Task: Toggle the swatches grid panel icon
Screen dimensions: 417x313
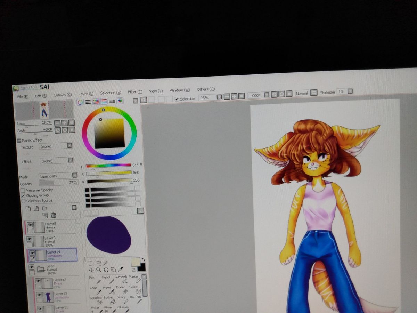Action: [x=112, y=101]
